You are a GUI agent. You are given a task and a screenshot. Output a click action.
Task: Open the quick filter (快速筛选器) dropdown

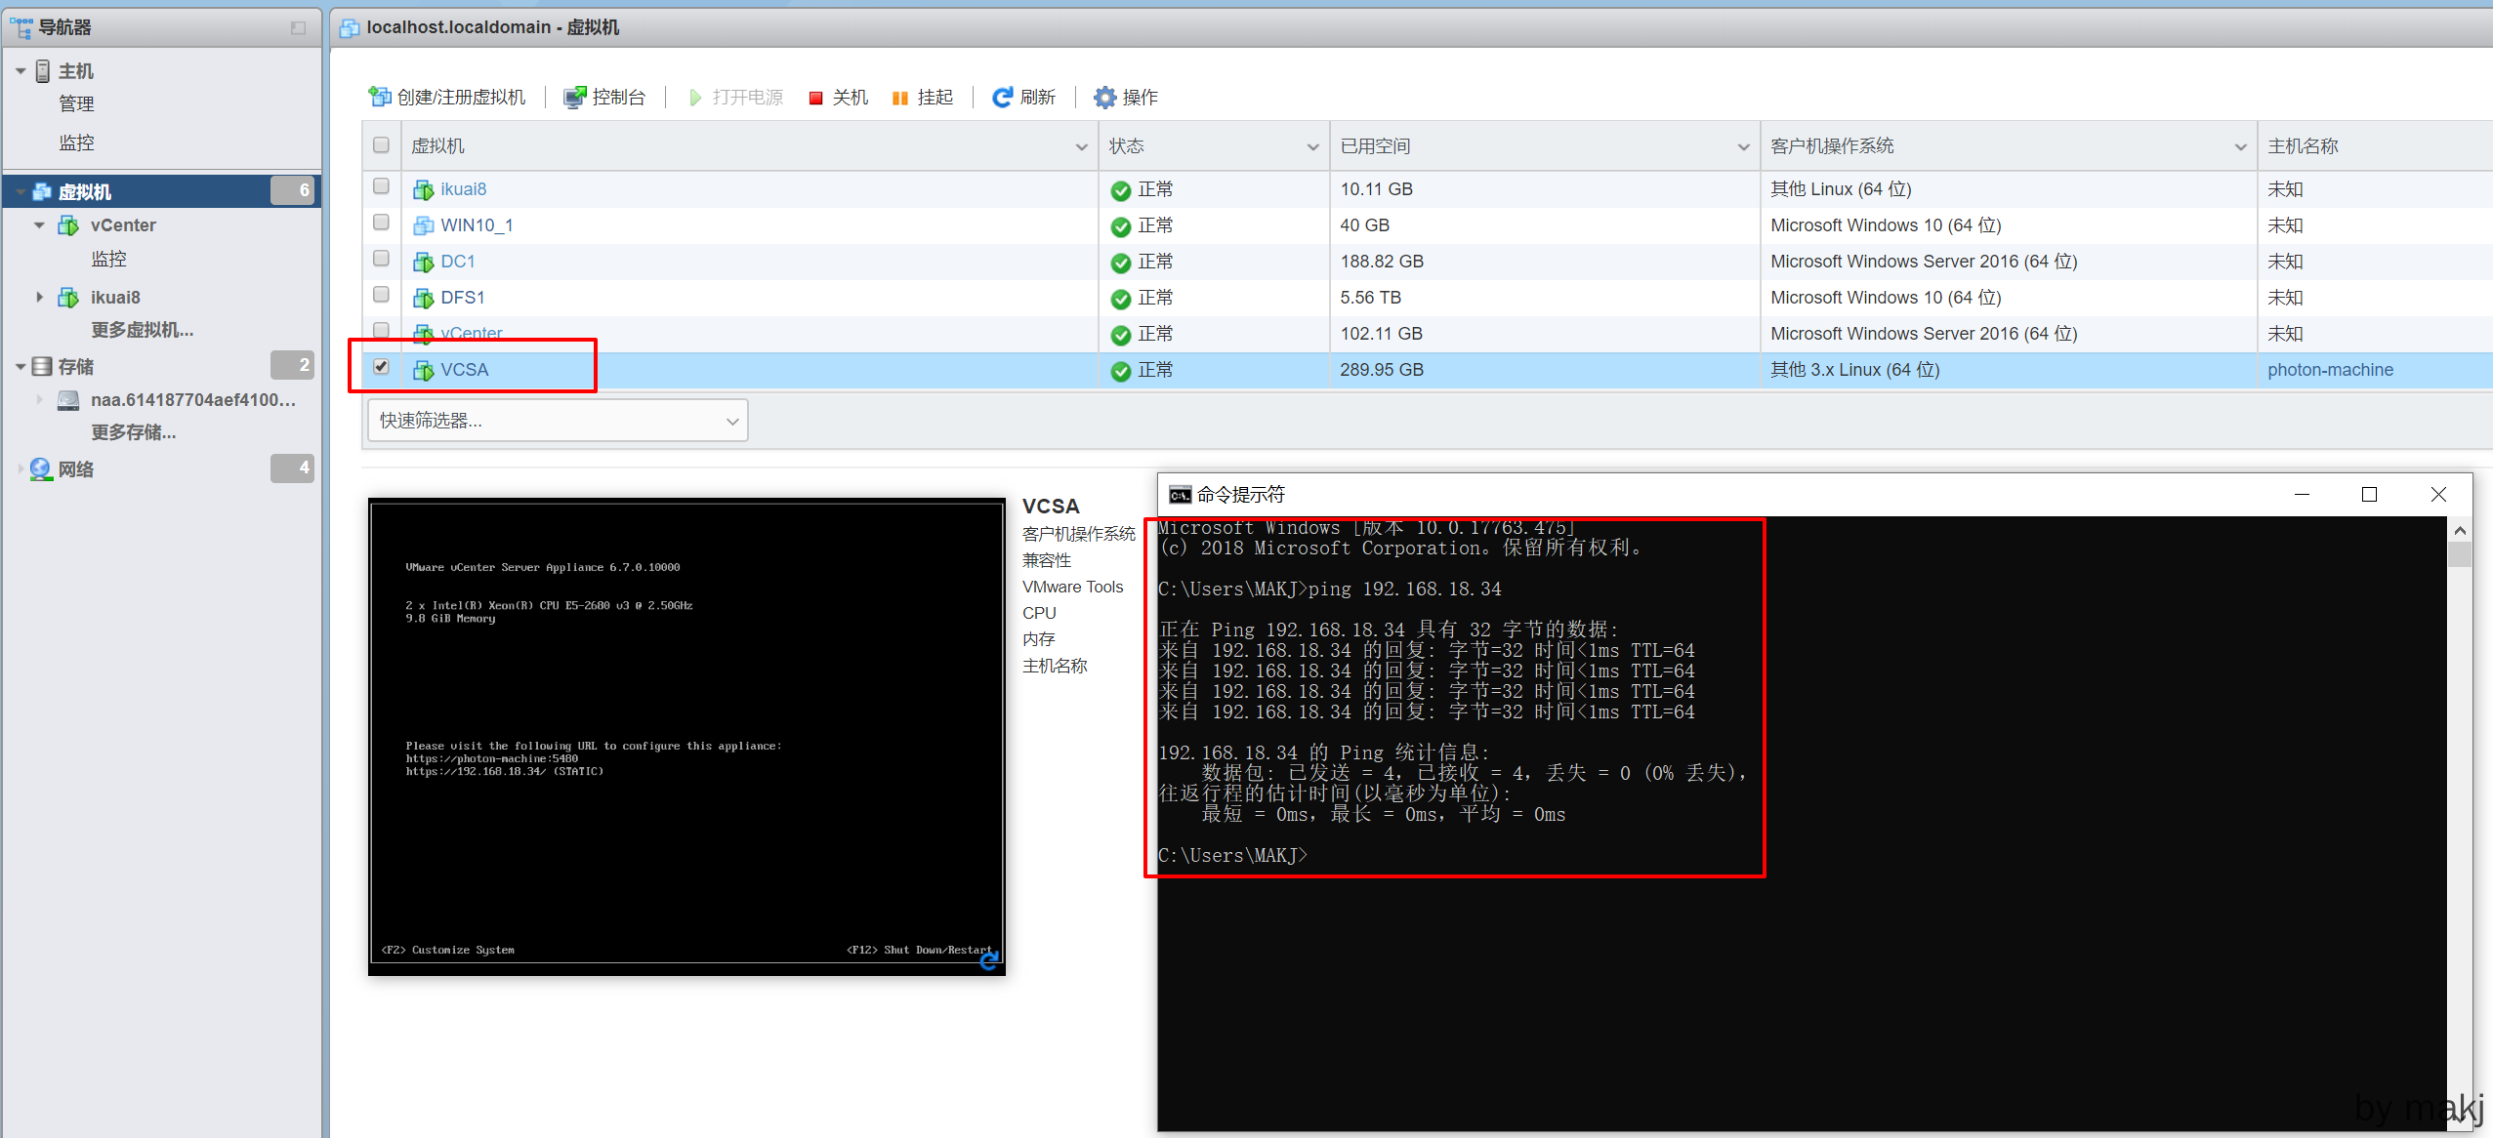[x=557, y=421]
